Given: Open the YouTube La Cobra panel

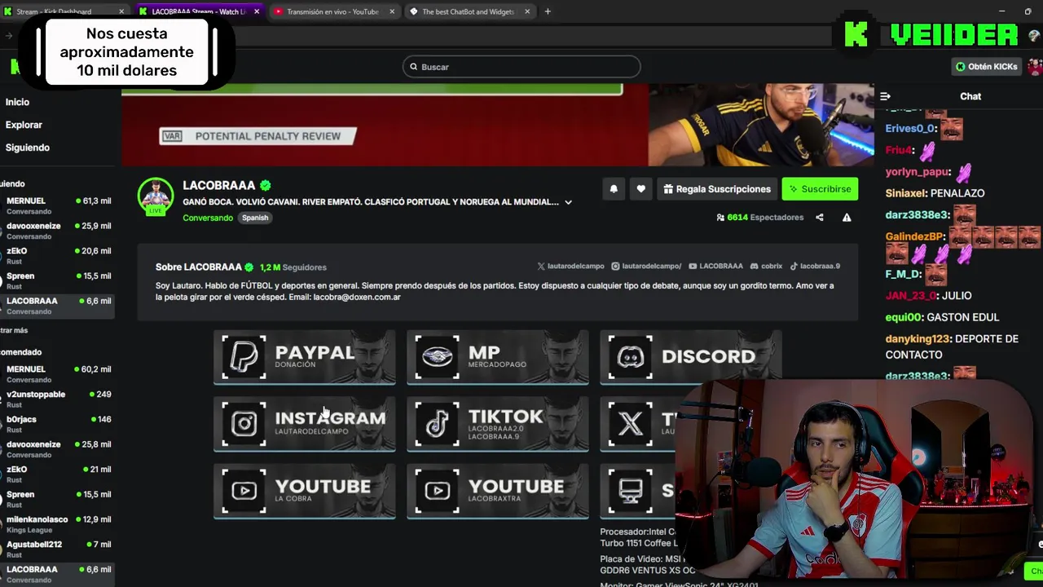Looking at the screenshot, I should pyautogui.click(x=305, y=491).
